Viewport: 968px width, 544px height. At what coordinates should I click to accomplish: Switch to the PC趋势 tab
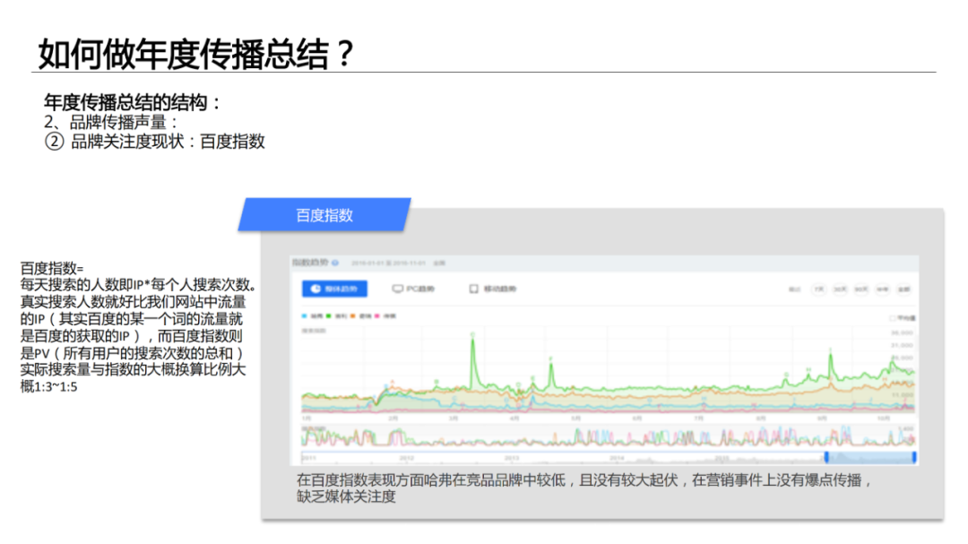coord(413,289)
